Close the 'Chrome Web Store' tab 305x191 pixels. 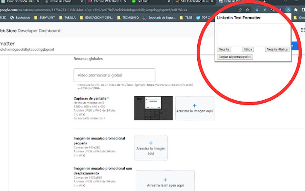click(125, 1)
